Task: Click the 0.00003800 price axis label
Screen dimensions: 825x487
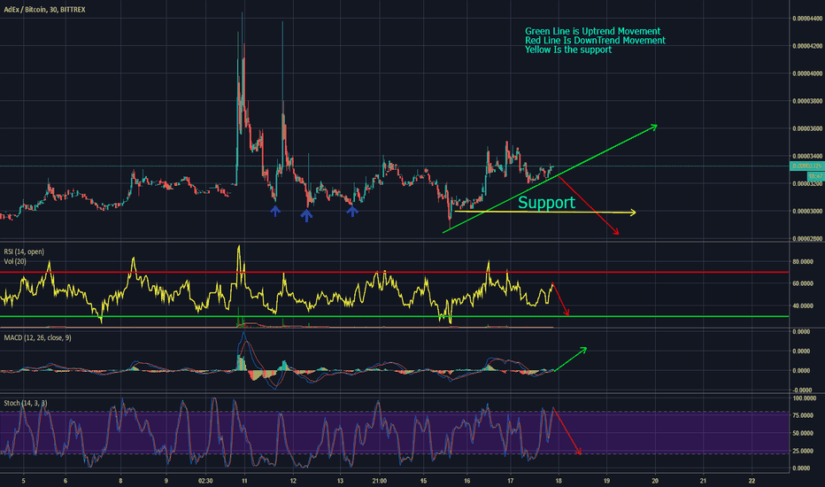Action: (807, 101)
